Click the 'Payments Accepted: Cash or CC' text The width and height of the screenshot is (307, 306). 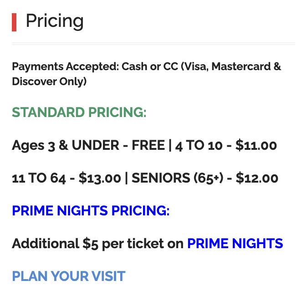pyautogui.click(x=95, y=66)
